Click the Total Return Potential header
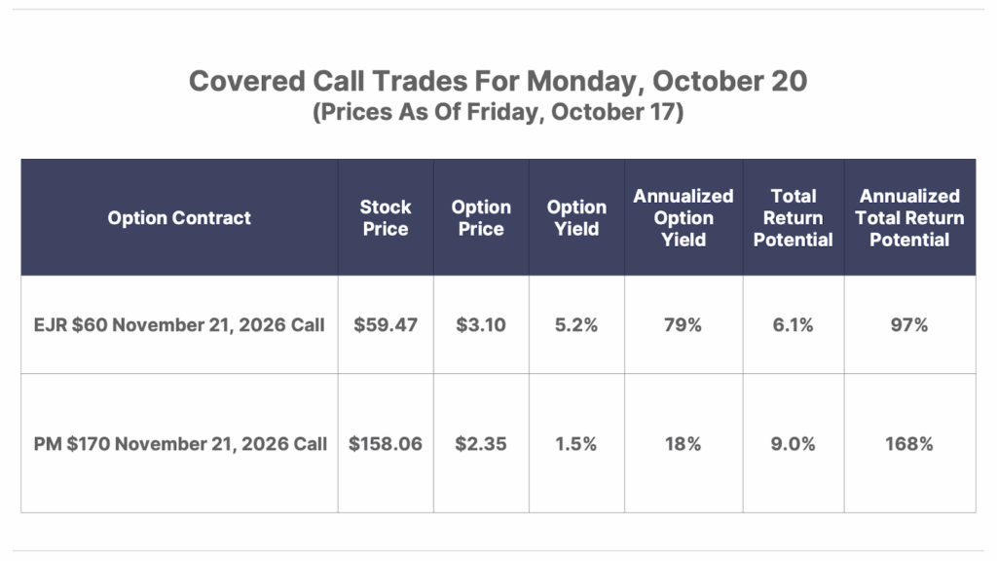The height and width of the screenshot is (561, 997). [x=794, y=218]
